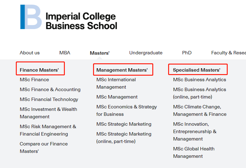Open MSc Finance & Accounting page
Viewport: 246px width, 168px height.
(50, 90)
